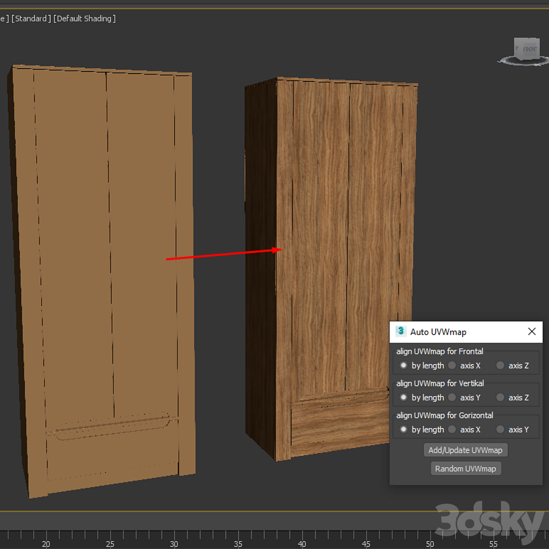549x549 pixels.
Task: Open the [Default Shading] viewport menu
Action: coord(85,19)
